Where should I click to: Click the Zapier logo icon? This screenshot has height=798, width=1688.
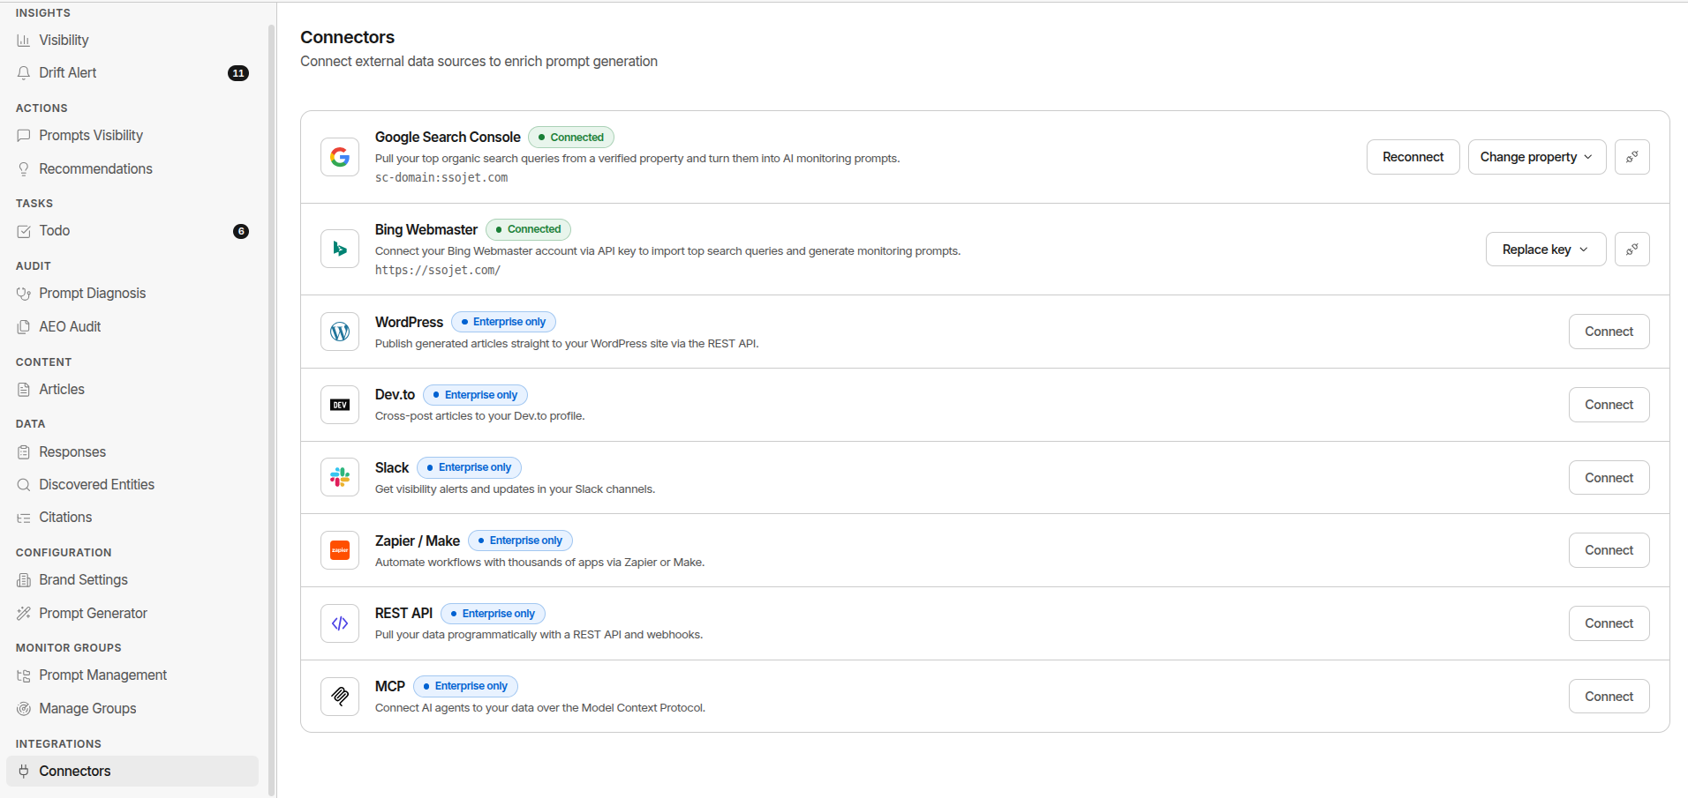(340, 550)
